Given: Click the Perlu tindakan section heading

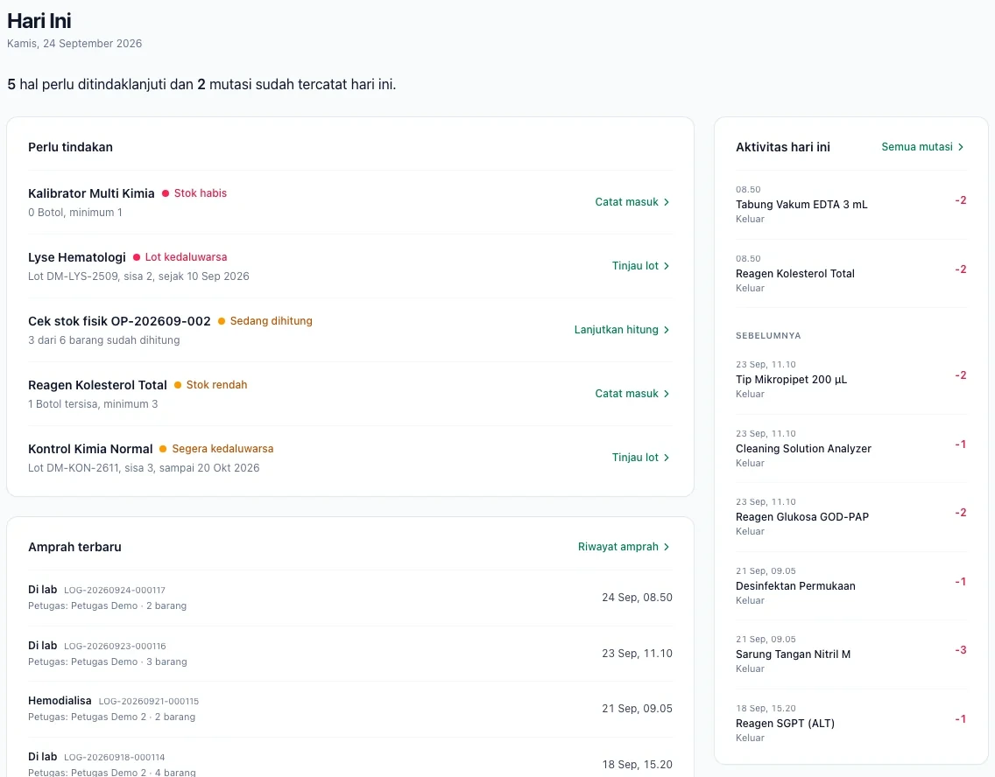Looking at the screenshot, I should point(70,147).
